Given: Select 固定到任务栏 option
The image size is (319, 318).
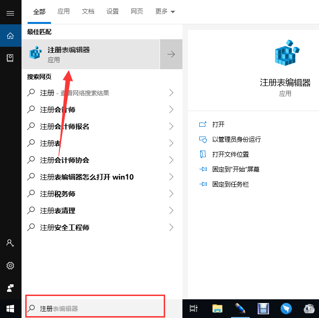Looking at the screenshot, I should click(x=230, y=184).
